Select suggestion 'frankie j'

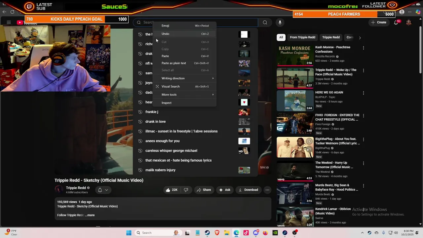(195, 112)
